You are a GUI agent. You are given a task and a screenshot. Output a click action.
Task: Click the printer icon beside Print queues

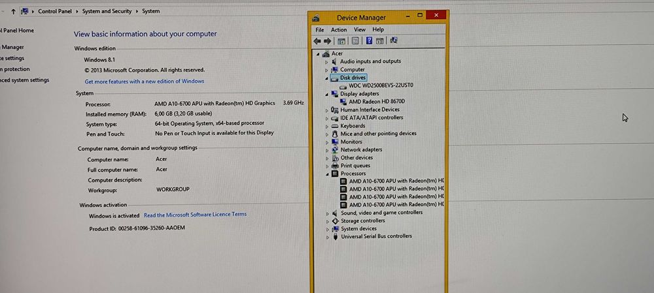point(336,166)
